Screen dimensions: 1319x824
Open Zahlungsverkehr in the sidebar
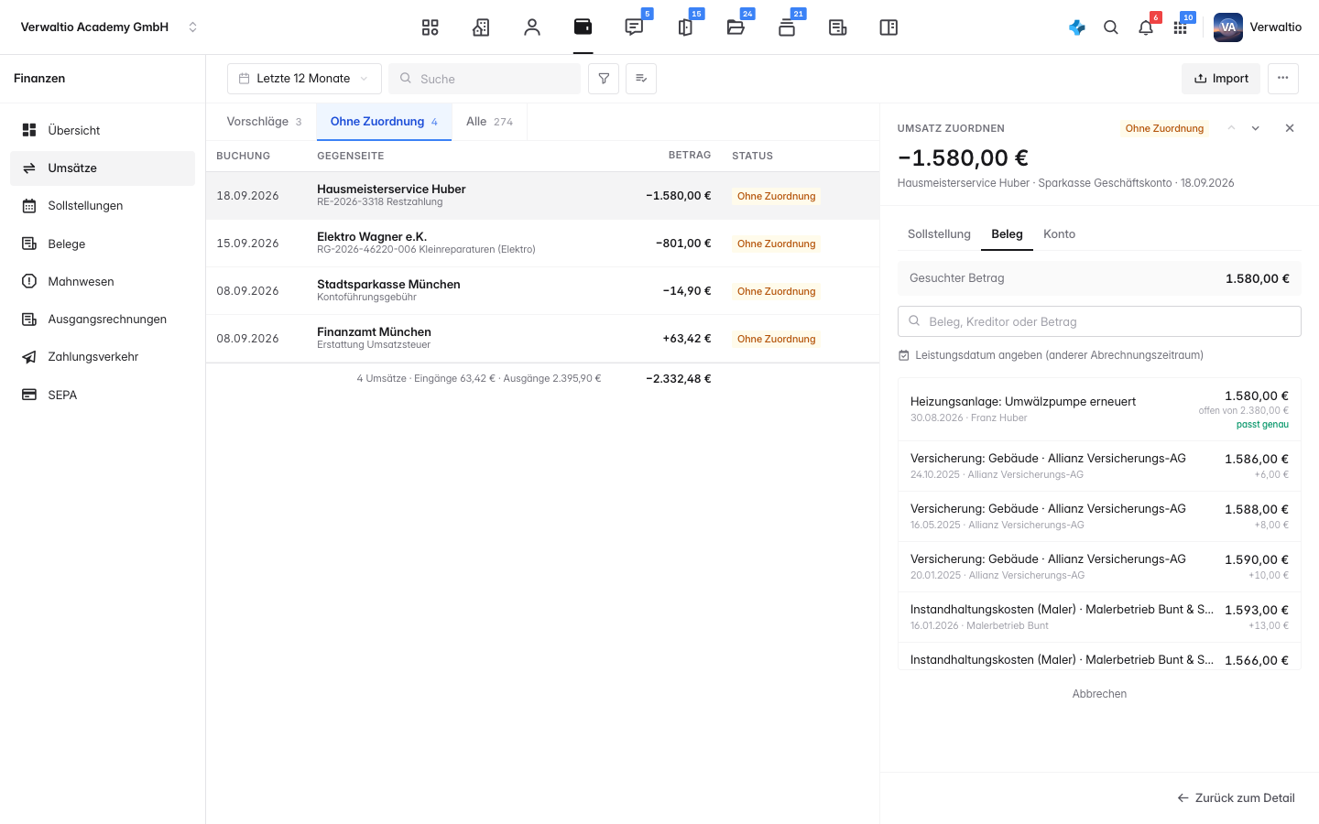[103, 357]
